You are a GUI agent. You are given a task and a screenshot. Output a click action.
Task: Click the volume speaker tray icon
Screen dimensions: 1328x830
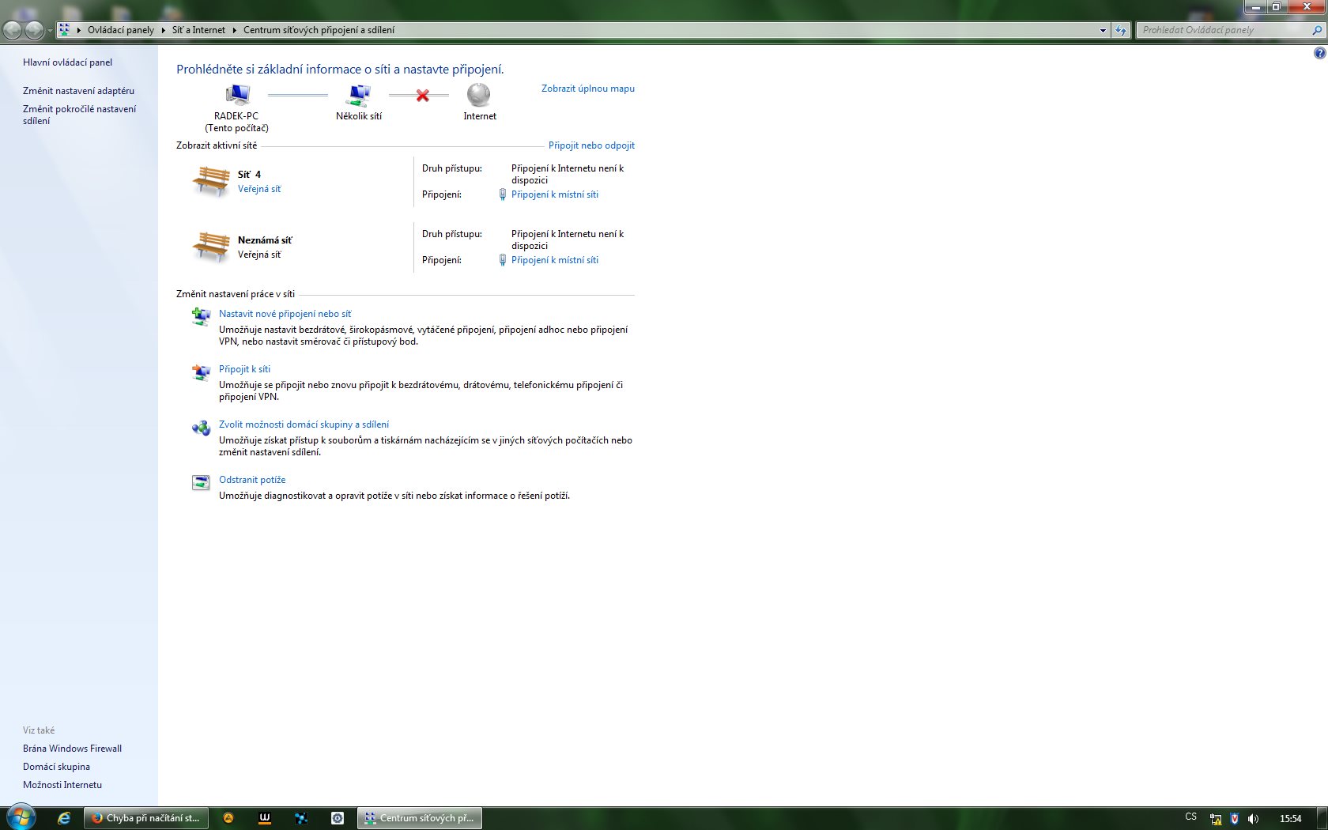(1253, 819)
